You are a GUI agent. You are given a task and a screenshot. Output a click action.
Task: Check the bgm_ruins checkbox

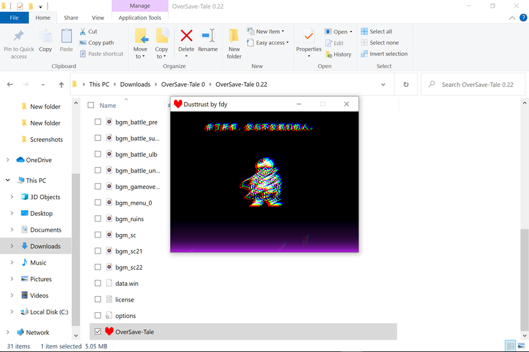click(98, 219)
